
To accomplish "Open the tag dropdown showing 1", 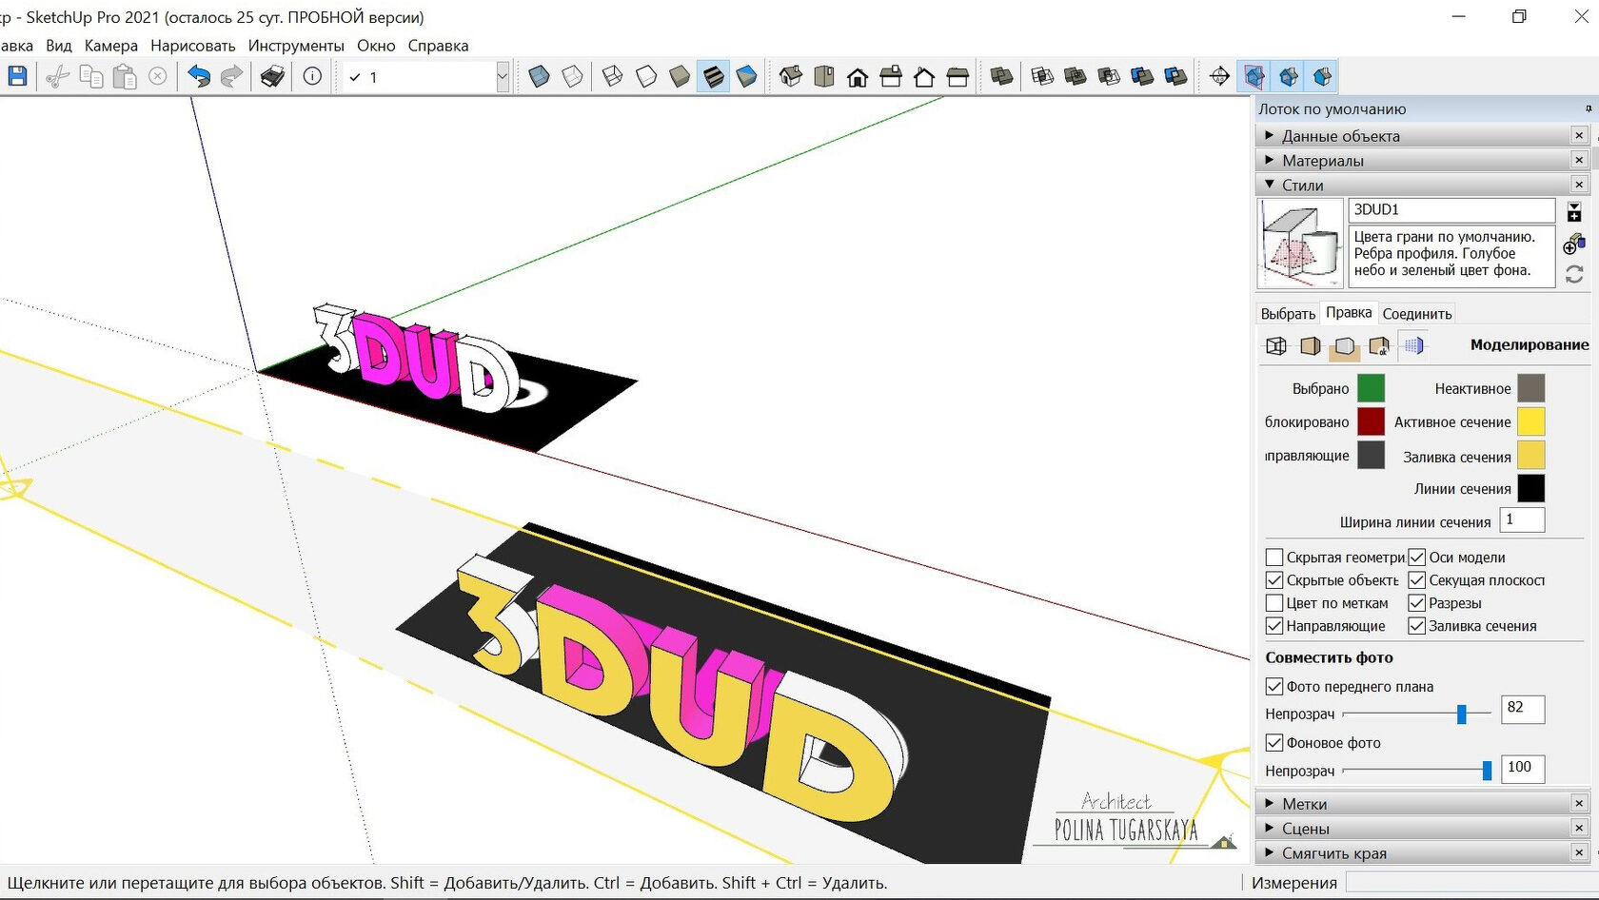I will (503, 77).
